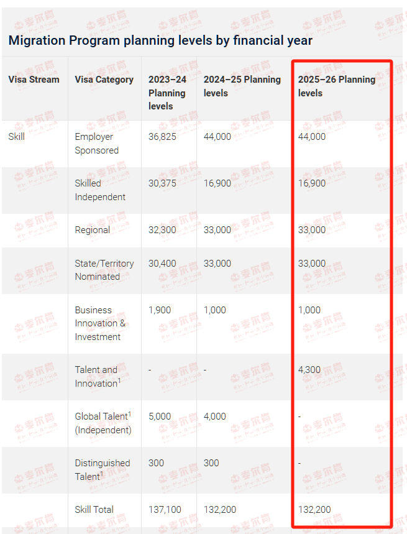Click 'Business Innovation & Investment' cell
This screenshot has width=407, height=534.
pos(100,323)
